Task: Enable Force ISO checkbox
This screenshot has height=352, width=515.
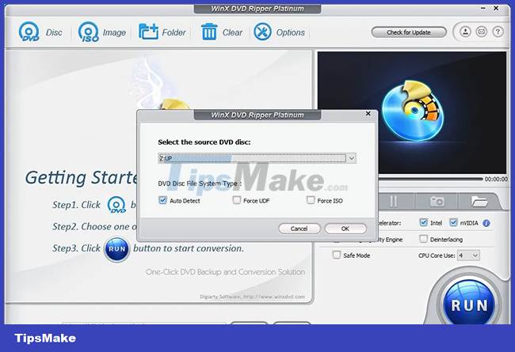Action: point(311,200)
